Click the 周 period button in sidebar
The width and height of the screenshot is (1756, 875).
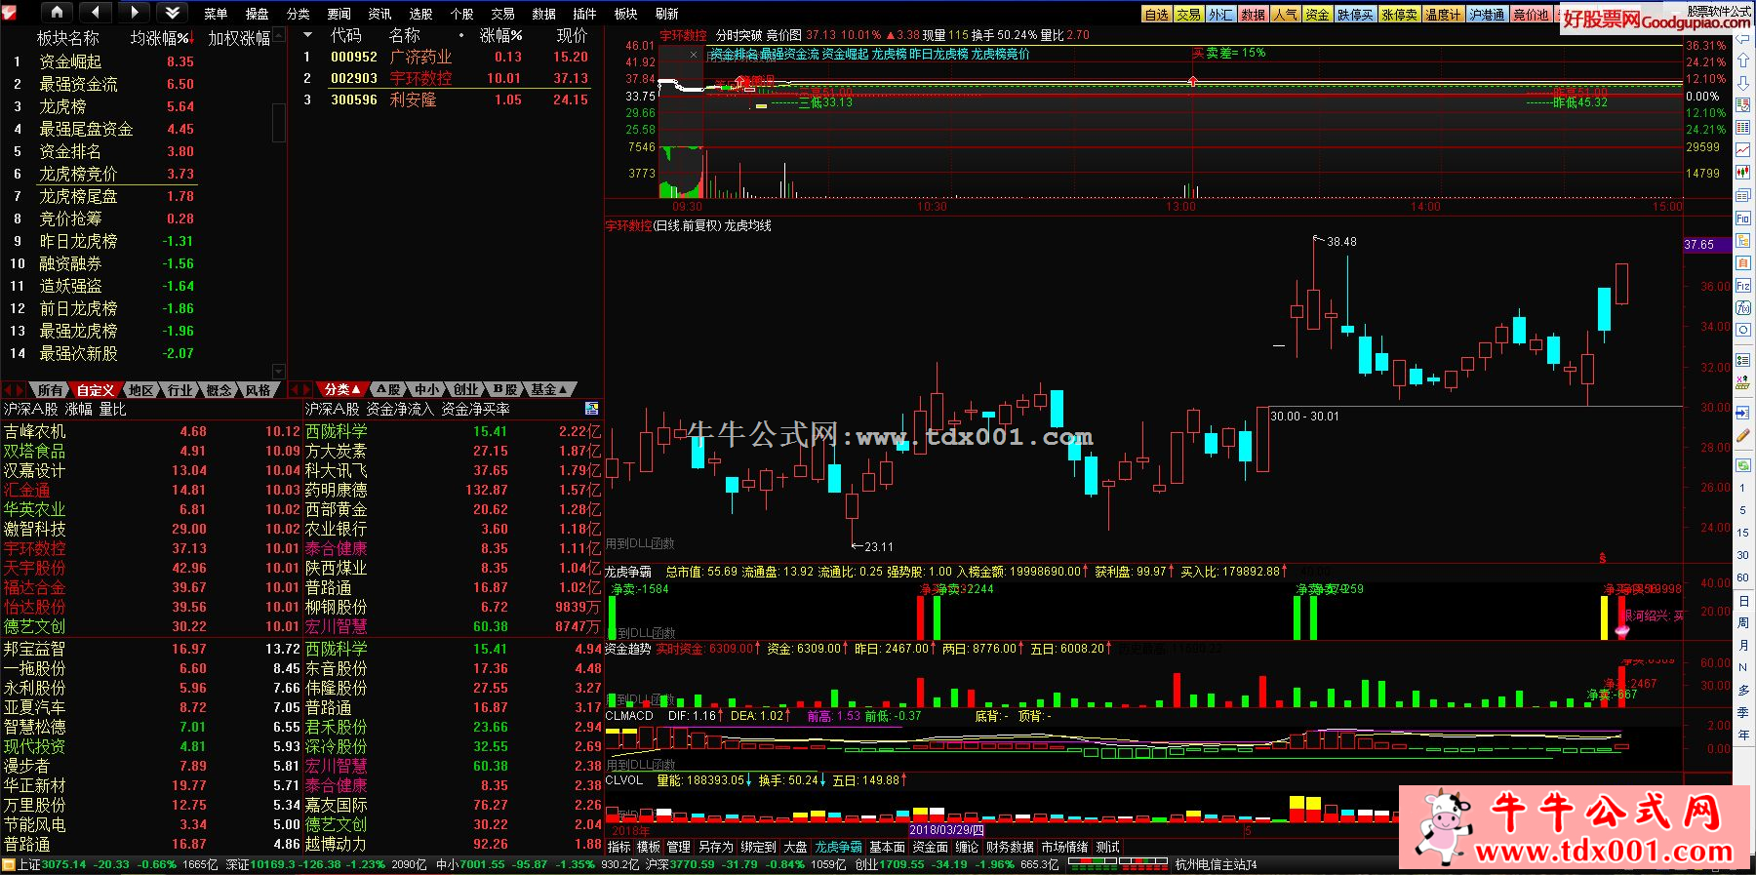click(1743, 623)
